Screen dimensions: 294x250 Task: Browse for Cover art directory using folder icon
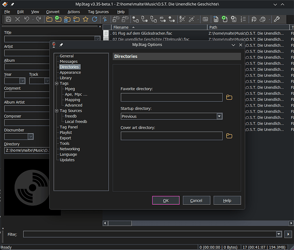coord(229,136)
